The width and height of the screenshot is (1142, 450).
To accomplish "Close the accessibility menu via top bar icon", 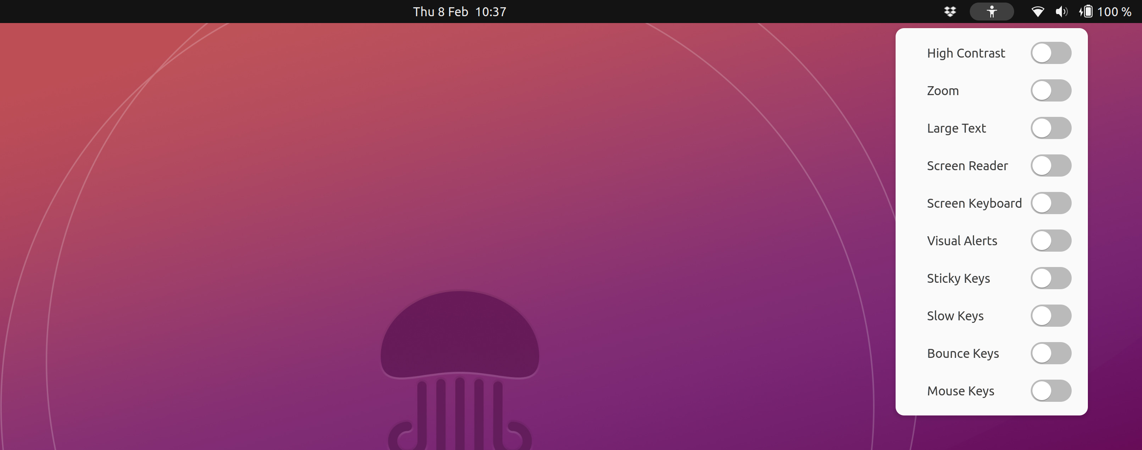I will click(992, 12).
